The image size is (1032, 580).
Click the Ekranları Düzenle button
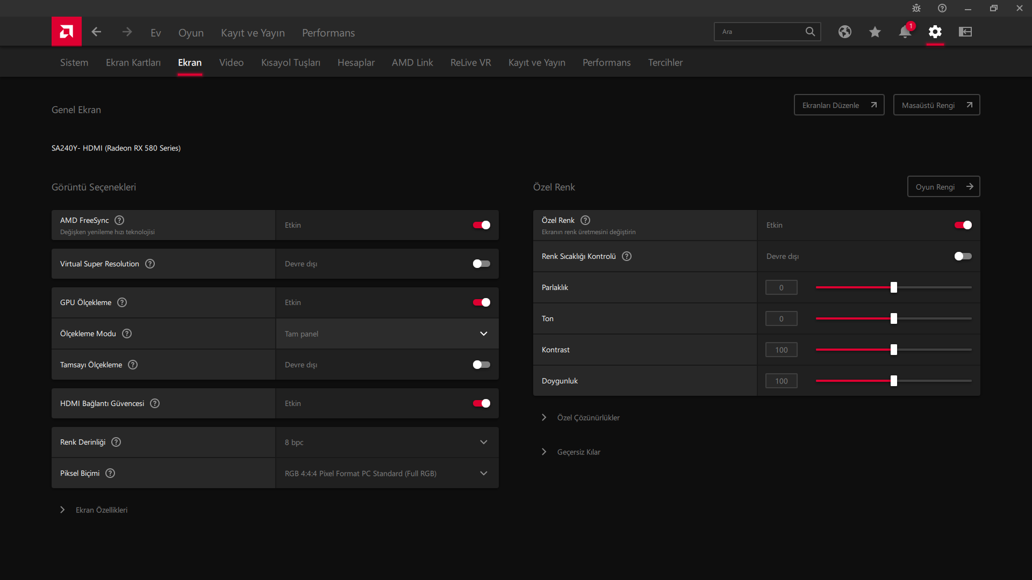click(x=839, y=105)
